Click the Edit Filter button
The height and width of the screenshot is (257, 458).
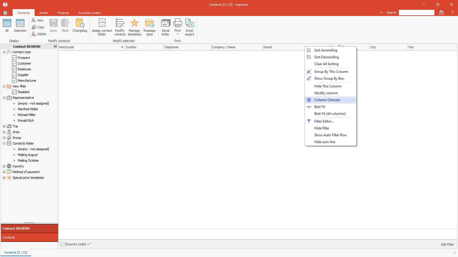coord(447,244)
